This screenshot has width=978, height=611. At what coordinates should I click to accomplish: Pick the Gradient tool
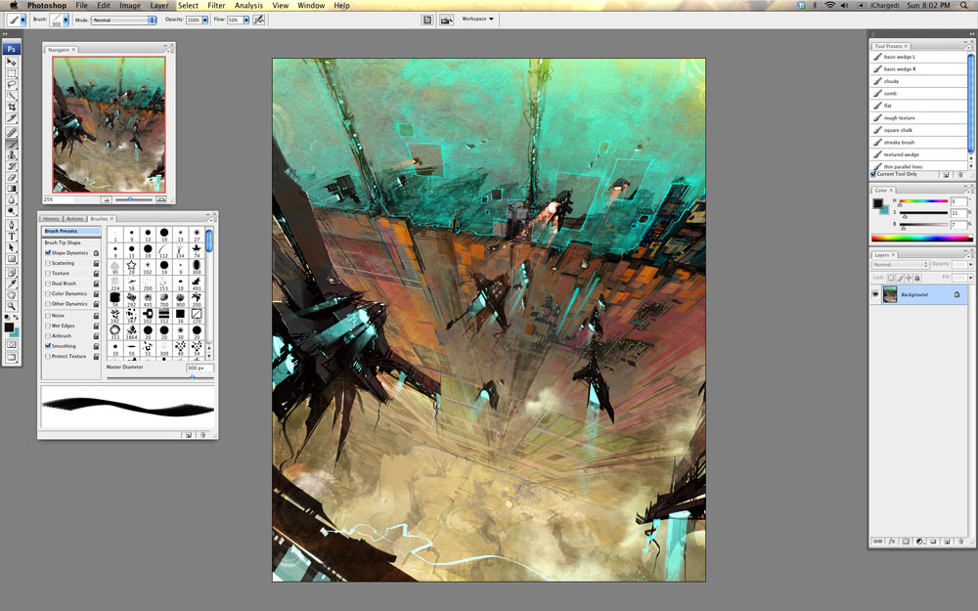[11, 189]
